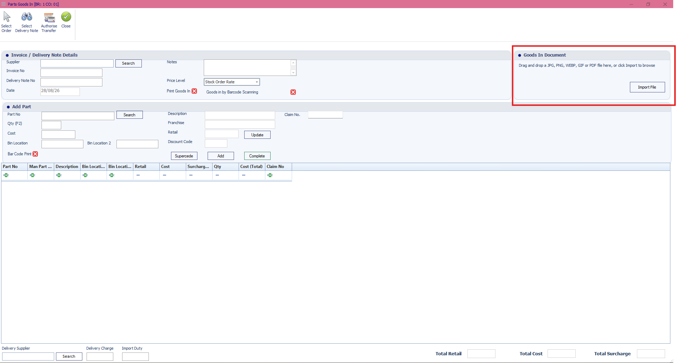Sort by Cost (Total) column header
Screen dimensions: 676x363
click(x=252, y=167)
